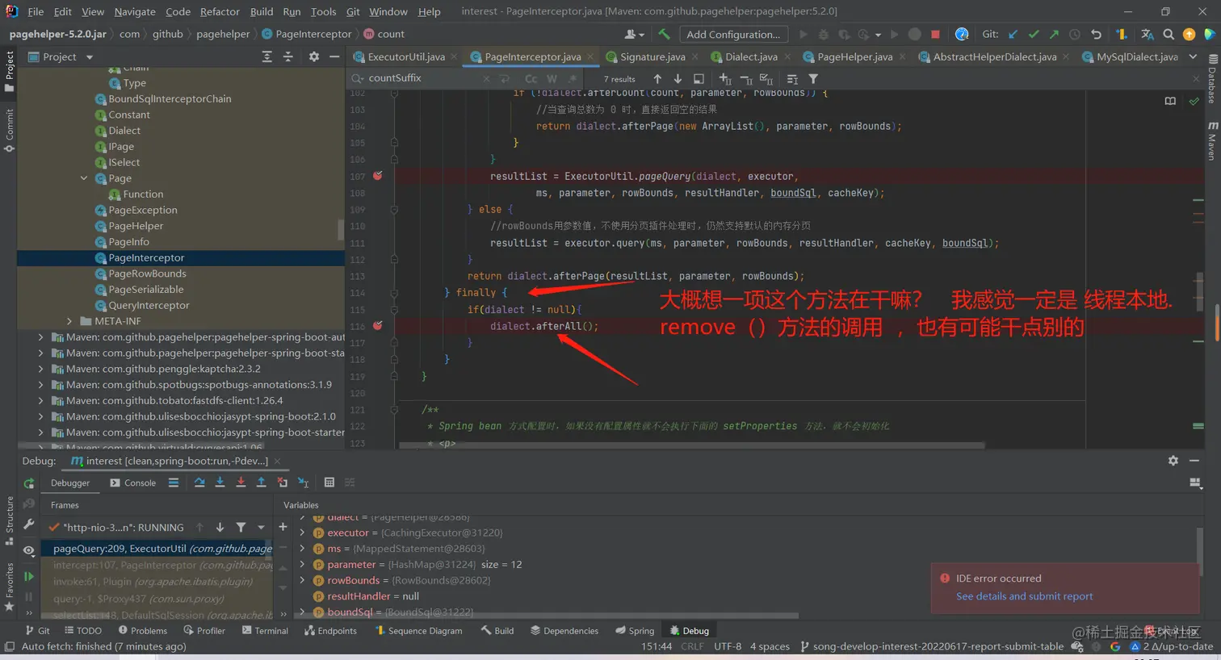This screenshot has height=660, width=1221.
Task: Switch to ExecutorUtil.java tab
Action: coord(405,56)
